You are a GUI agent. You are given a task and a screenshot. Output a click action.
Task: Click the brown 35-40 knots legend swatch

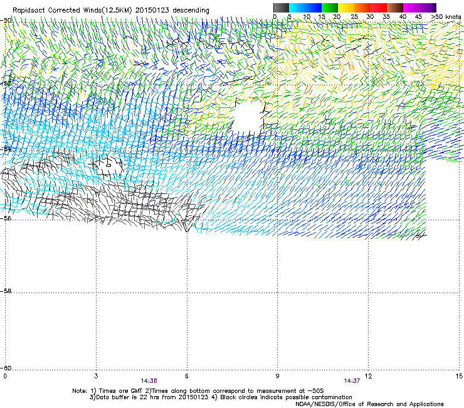(395, 8)
